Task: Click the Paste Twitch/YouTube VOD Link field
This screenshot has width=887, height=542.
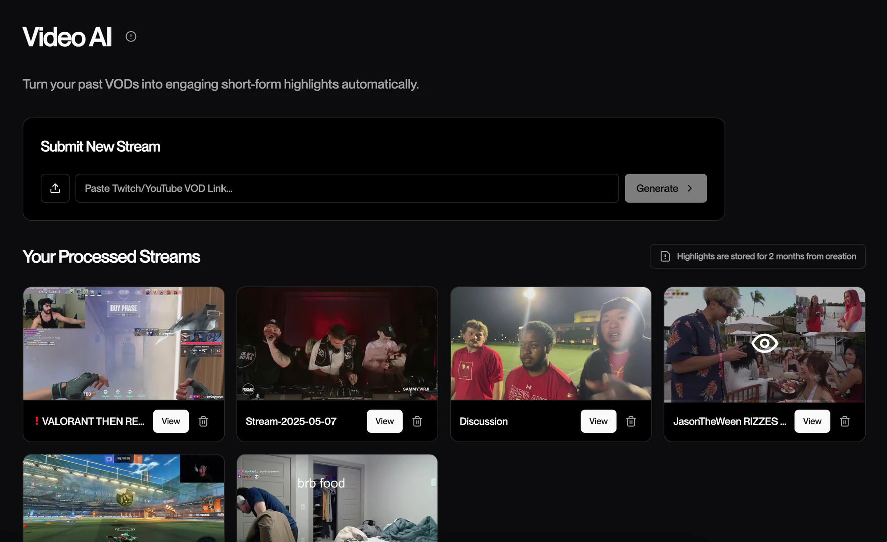Action: point(347,188)
